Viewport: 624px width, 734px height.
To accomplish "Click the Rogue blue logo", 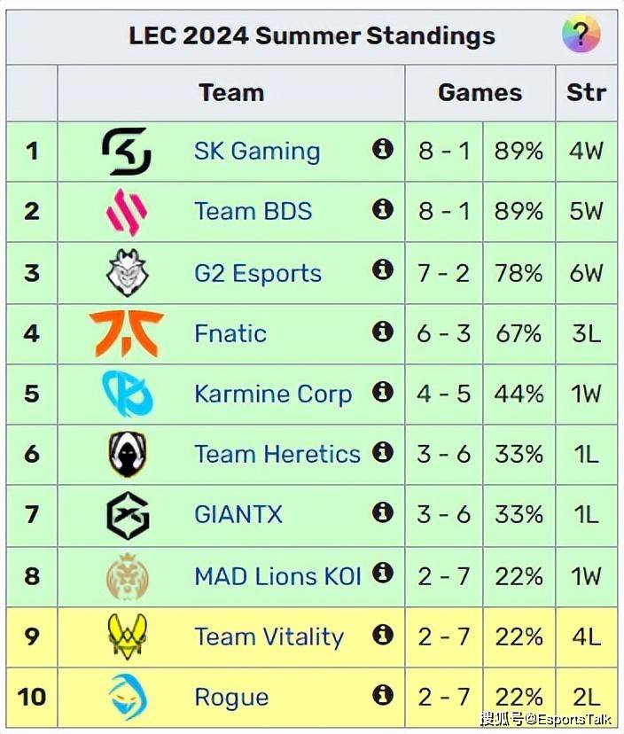I will tap(128, 697).
